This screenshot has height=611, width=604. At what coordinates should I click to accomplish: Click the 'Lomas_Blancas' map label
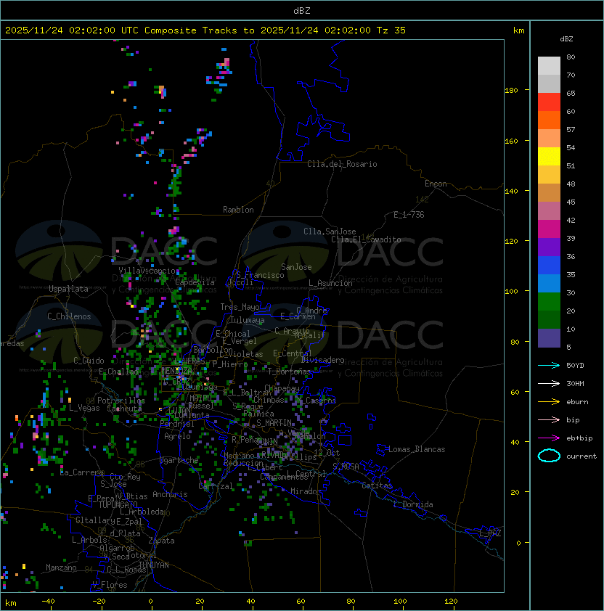point(417,449)
